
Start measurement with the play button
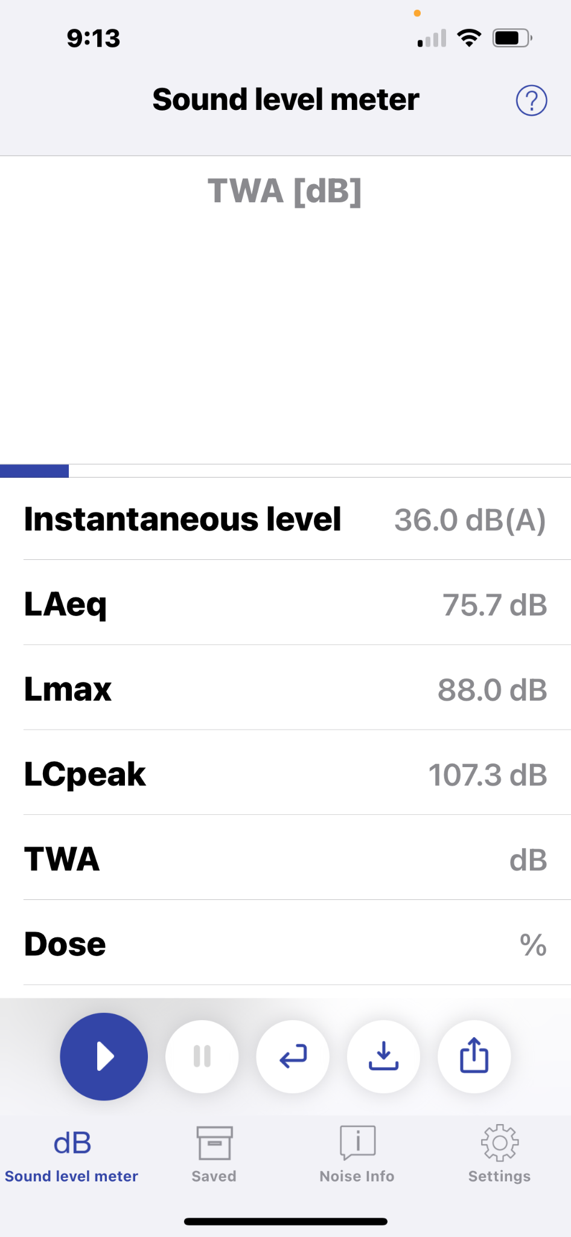click(x=104, y=1056)
